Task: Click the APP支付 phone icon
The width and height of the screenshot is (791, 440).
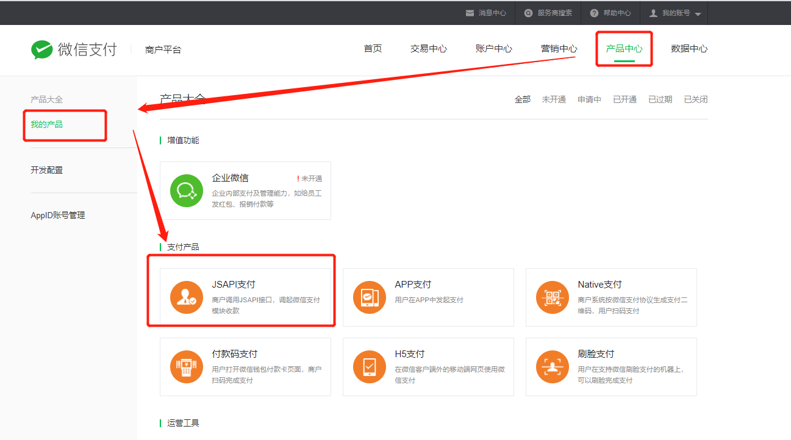Action: coord(369,297)
